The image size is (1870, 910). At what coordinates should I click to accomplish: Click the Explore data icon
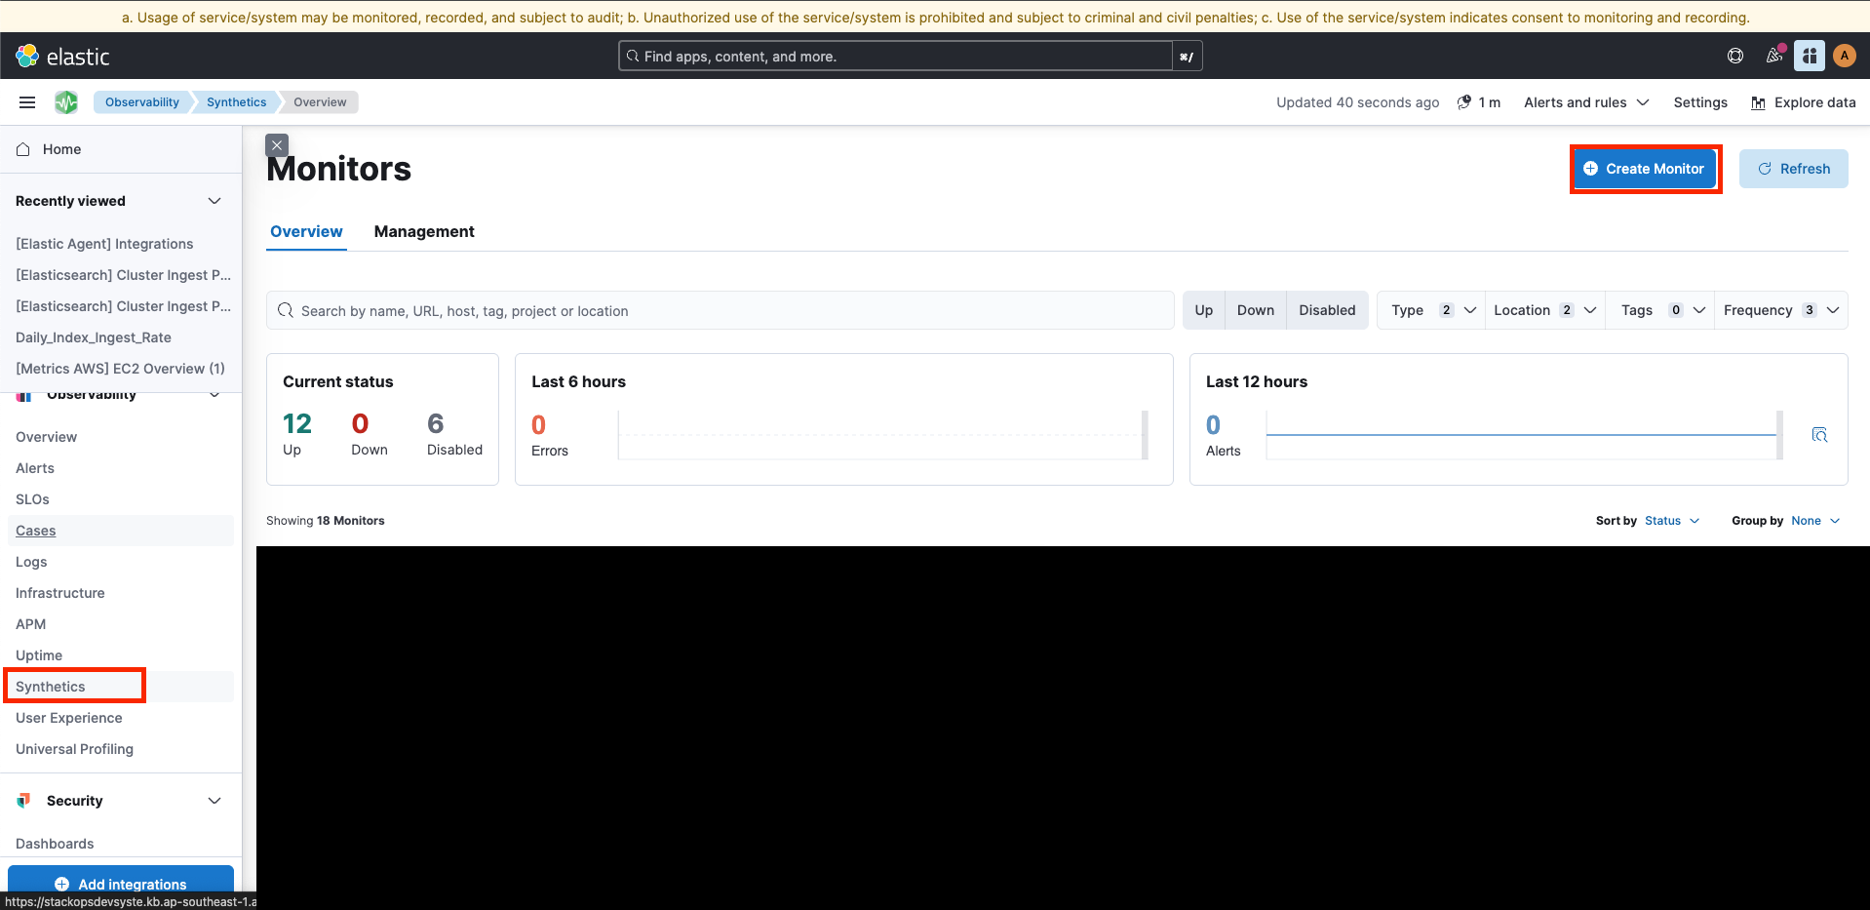click(1758, 101)
